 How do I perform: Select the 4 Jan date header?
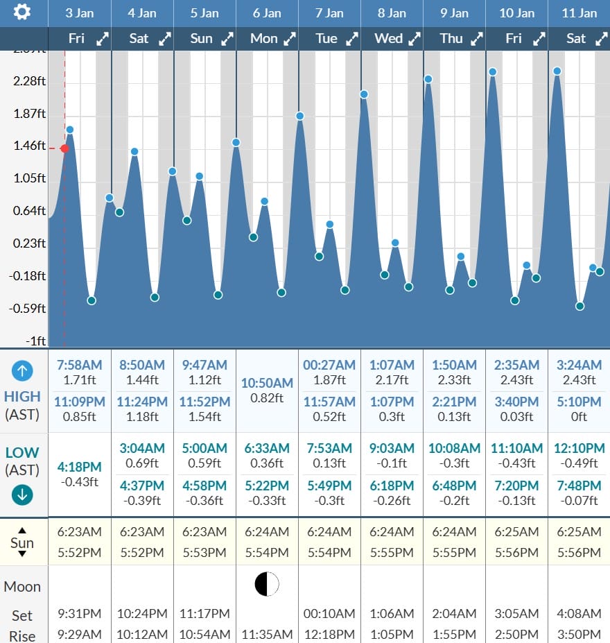141,13
